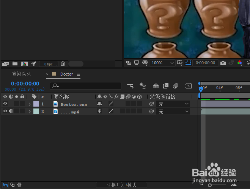Open the graph editor
Viewport: 250px width, 189px height.
[189, 86]
